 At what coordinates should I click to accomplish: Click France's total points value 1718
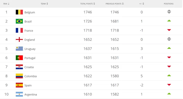(88, 30)
